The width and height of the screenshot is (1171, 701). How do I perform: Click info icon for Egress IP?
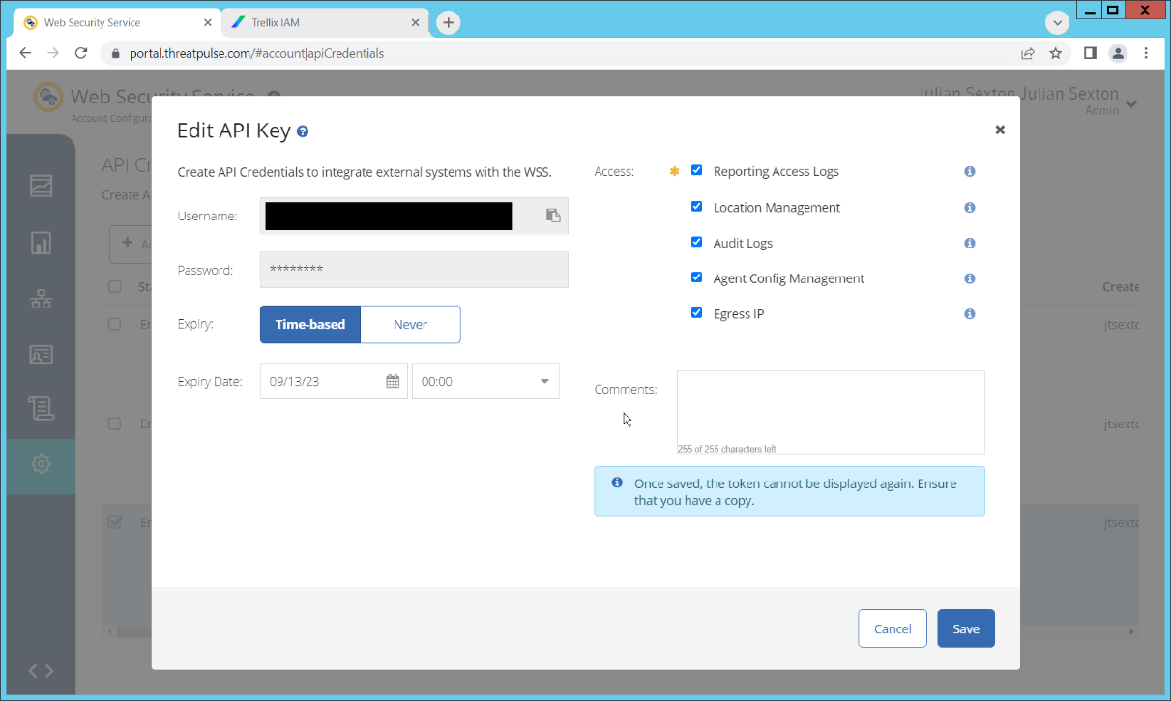pyautogui.click(x=970, y=314)
